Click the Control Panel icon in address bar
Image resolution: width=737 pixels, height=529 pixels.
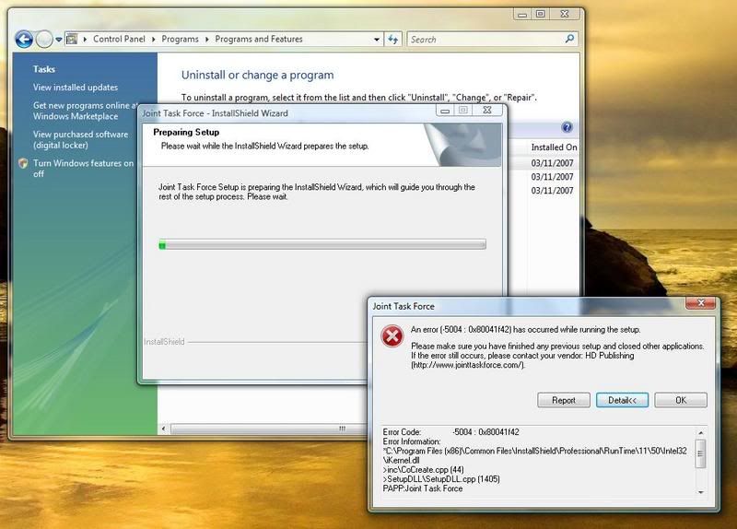(72, 39)
